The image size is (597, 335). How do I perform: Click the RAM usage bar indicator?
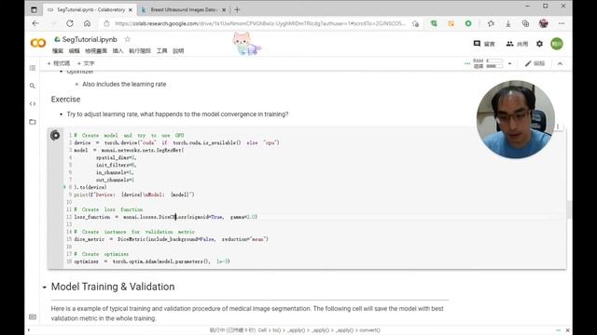(x=494, y=60)
